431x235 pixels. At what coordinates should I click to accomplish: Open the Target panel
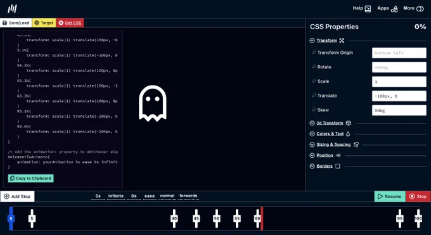pyautogui.click(x=44, y=23)
